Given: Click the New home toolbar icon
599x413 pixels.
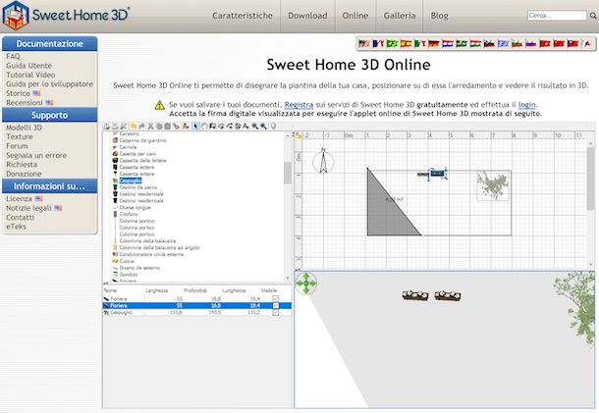Looking at the screenshot, I should (105, 126).
